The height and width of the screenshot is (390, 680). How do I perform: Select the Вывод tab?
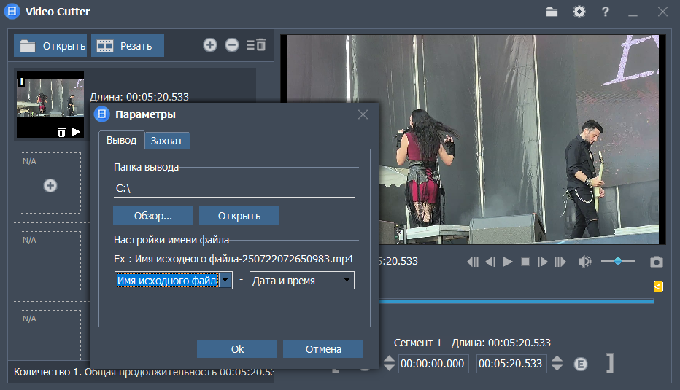point(121,140)
